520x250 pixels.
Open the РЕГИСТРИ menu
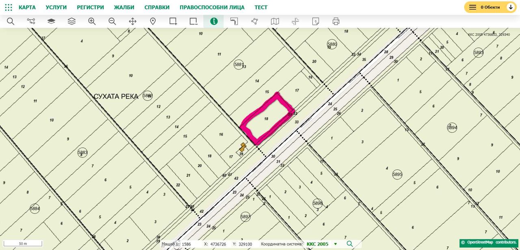pos(90,7)
